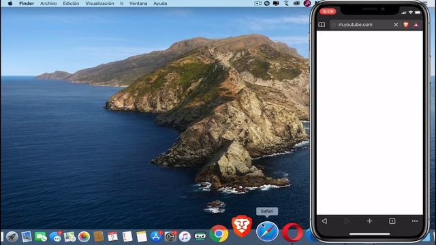Image resolution: width=436 pixels, height=245 pixels.
Task: Launch Safari from the dock
Action: (267, 231)
